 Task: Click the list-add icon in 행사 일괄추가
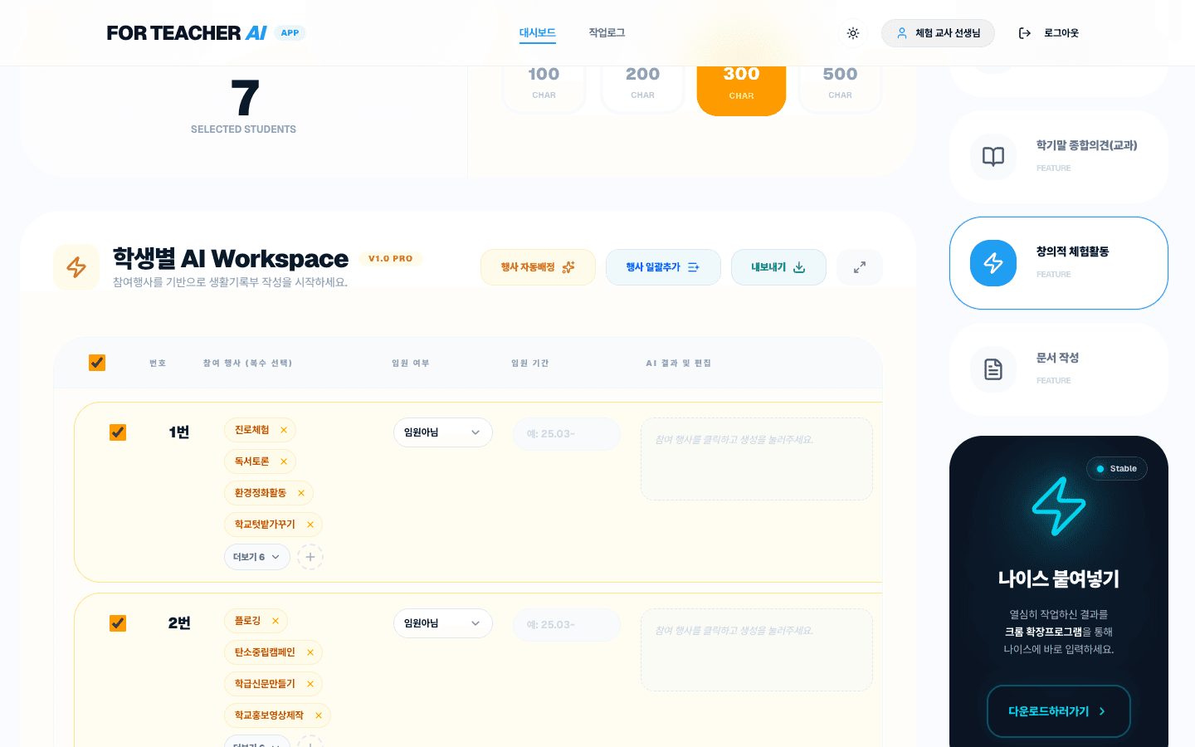click(694, 267)
